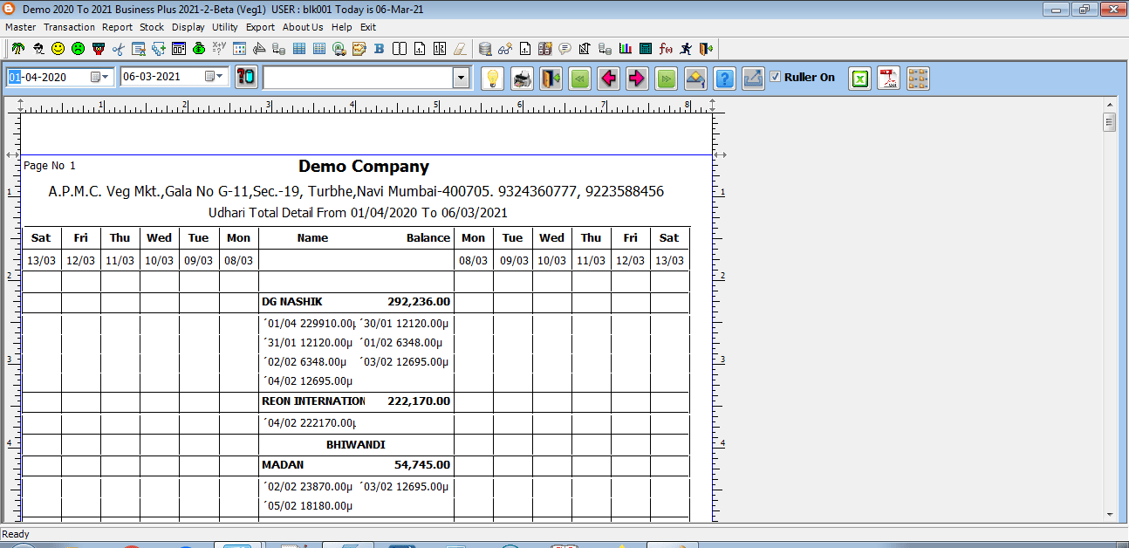Open the Transaction menu
This screenshot has height=548, width=1129.
[69, 27]
